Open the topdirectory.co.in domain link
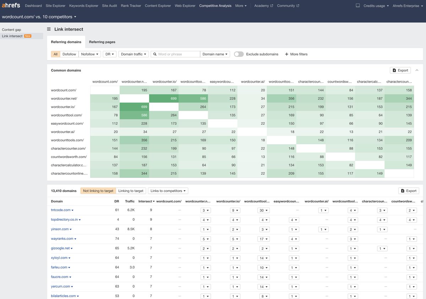The height and width of the screenshot is (299, 426). [64, 220]
